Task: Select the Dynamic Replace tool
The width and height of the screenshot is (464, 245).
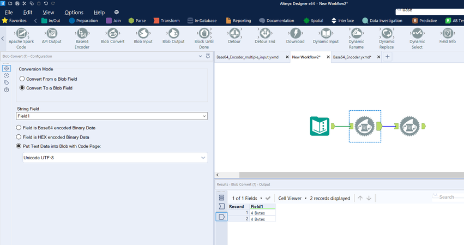Action: (x=387, y=38)
